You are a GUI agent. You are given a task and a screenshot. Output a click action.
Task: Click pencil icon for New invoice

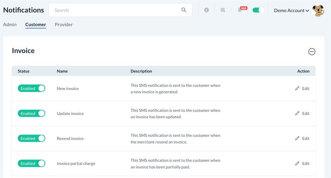pos(297,89)
